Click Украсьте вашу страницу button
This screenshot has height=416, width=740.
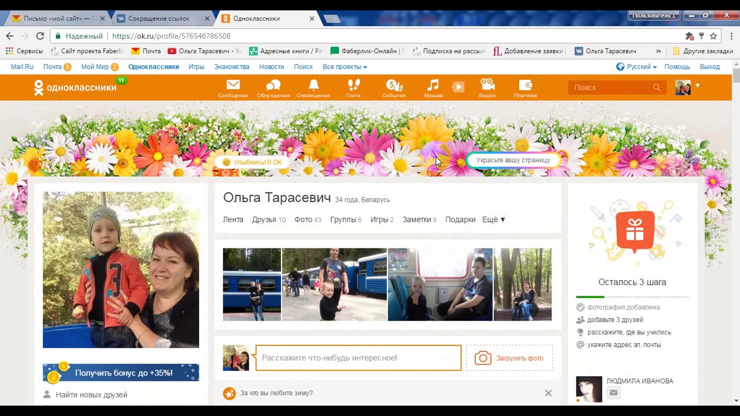click(x=513, y=160)
